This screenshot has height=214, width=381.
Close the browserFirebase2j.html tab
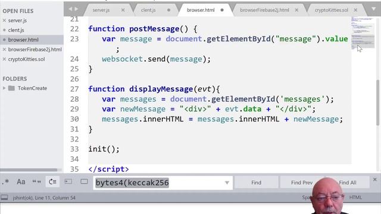pyautogui.click(x=296, y=10)
